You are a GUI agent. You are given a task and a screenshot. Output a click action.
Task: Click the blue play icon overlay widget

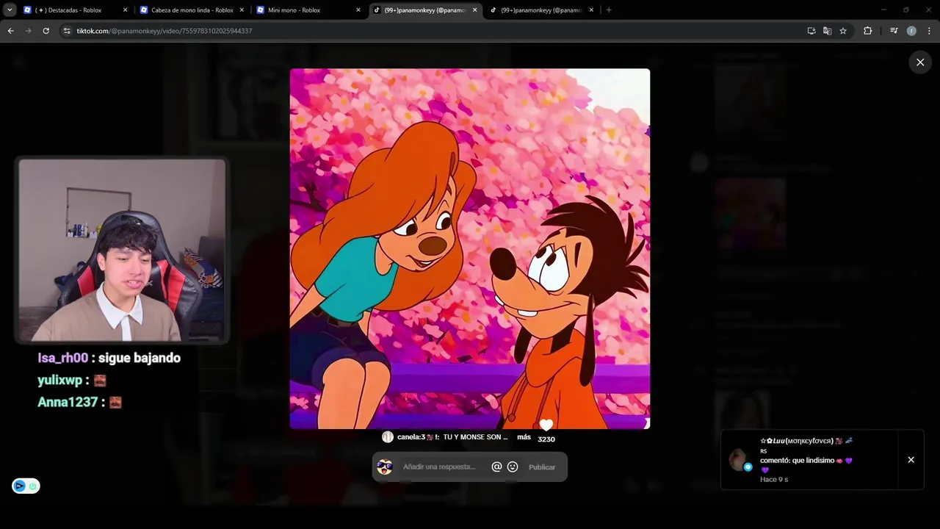(20, 486)
